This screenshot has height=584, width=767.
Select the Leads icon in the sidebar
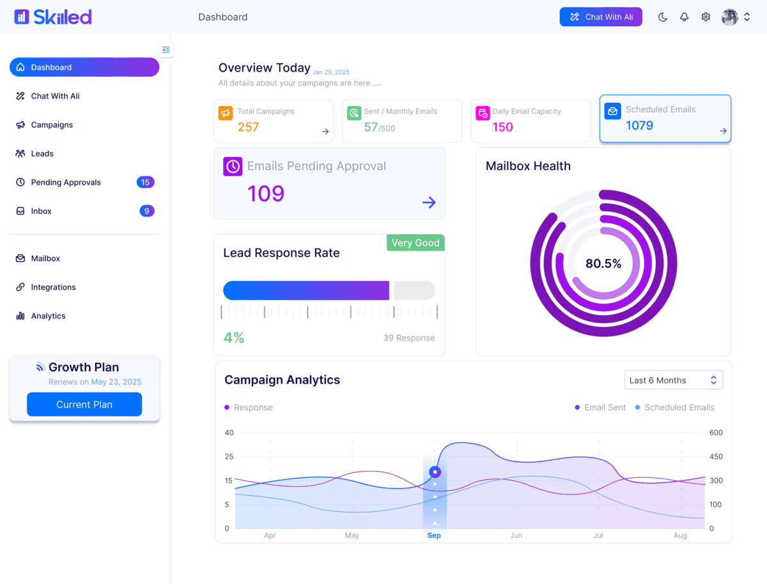point(20,153)
